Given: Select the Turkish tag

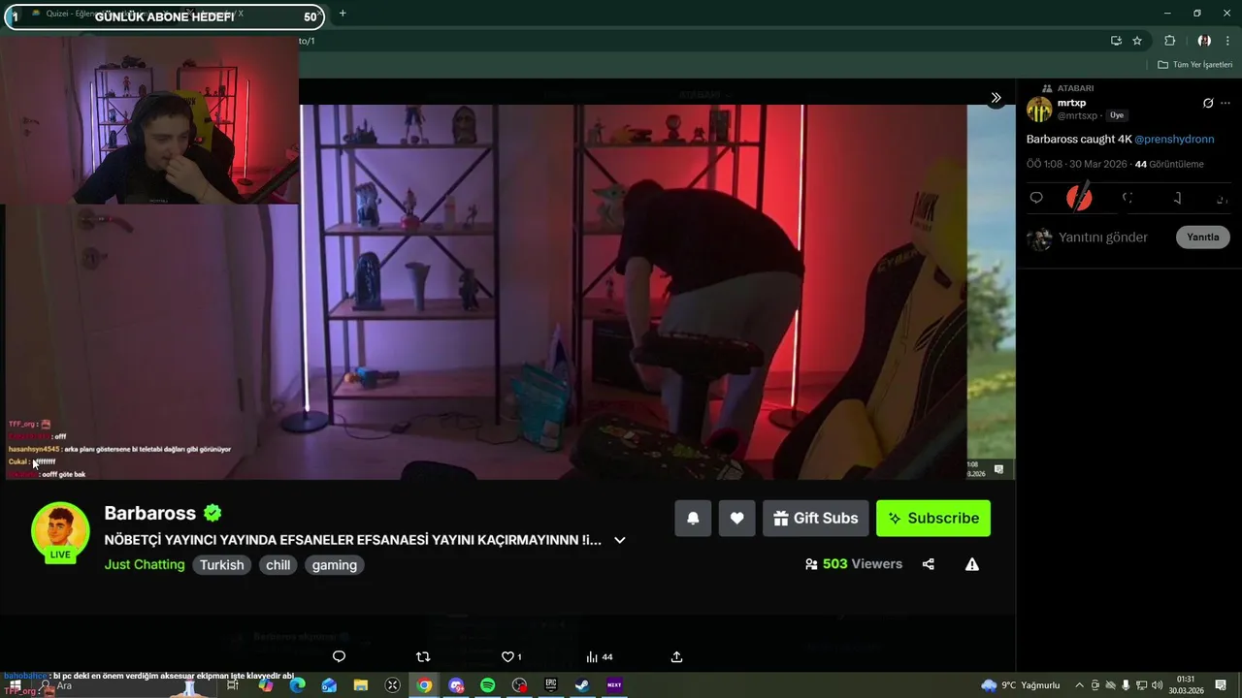Looking at the screenshot, I should click(x=222, y=565).
